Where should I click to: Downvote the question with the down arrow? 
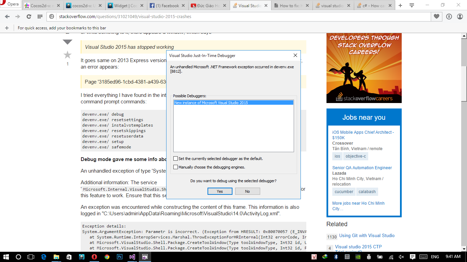(67, 42)
